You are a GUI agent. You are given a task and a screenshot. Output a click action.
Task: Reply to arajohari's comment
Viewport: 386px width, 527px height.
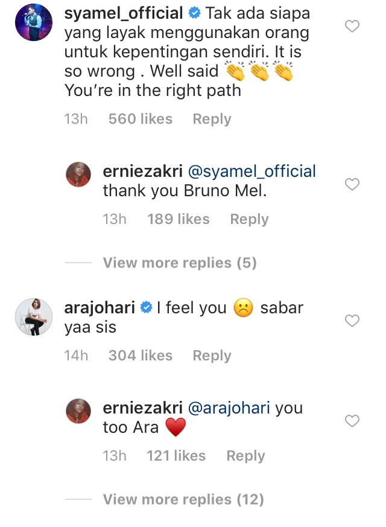[x=212, y=356]
